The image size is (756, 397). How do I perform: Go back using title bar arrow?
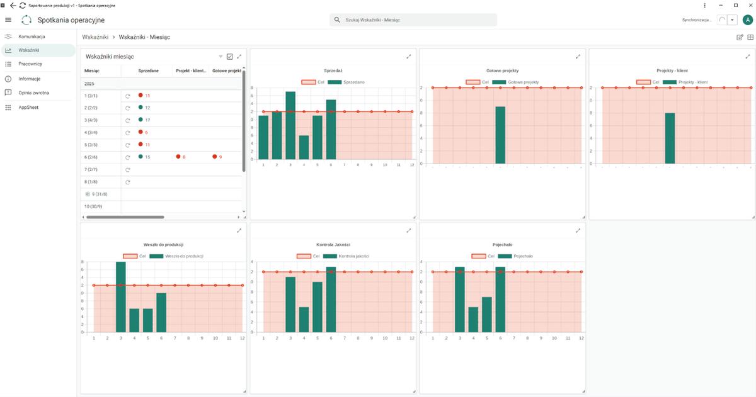pyautogui.click(x=13, y=4)
